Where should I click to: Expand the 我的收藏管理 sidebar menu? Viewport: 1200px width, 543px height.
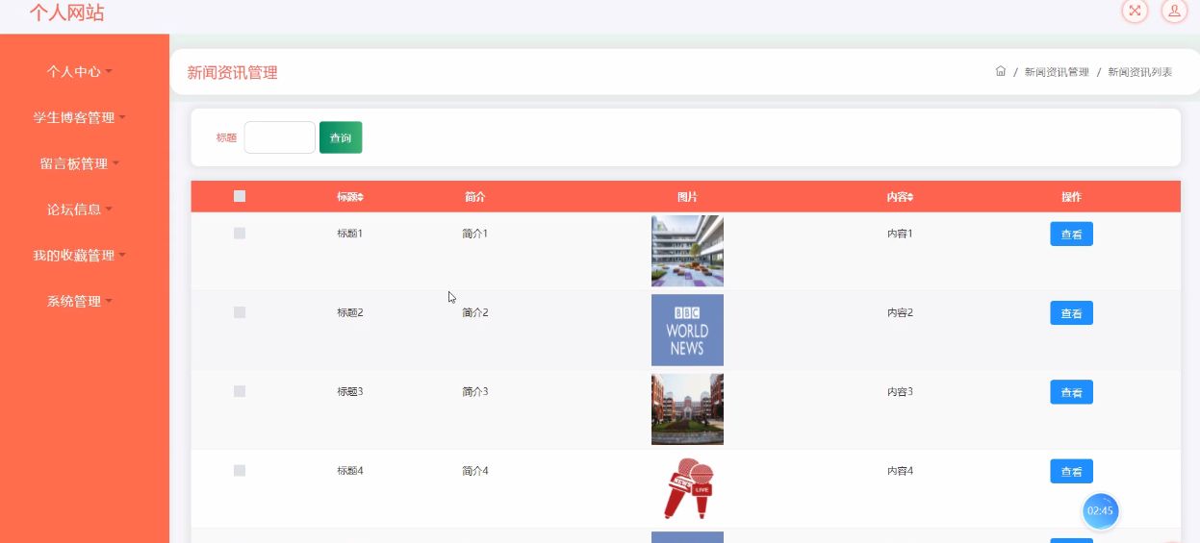[x=80, y=256]
